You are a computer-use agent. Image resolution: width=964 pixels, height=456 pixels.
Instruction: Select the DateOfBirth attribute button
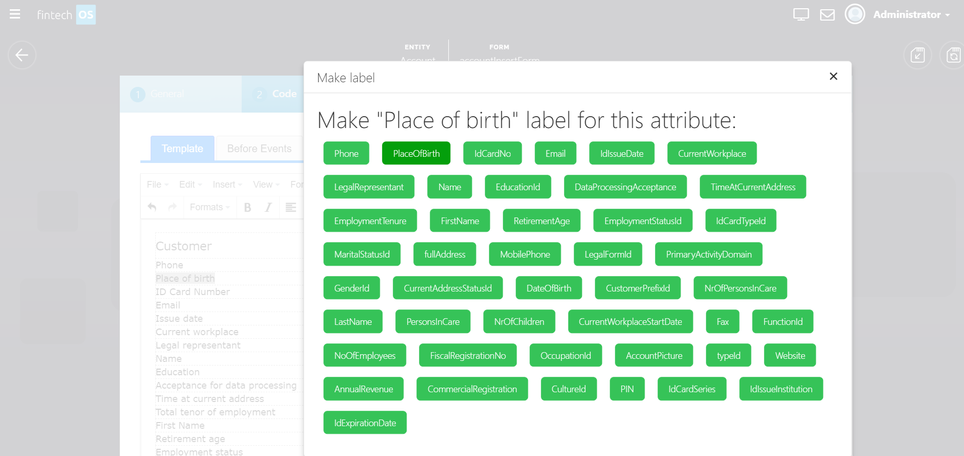click(x=549, y=288)
